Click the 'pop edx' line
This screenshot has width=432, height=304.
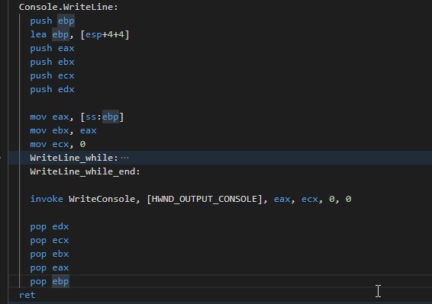50,227
